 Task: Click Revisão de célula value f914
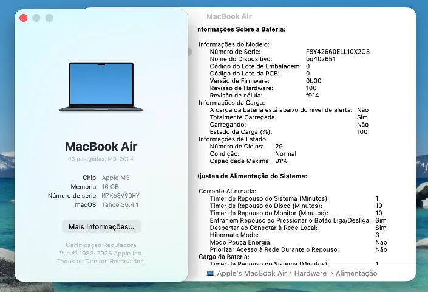tap(312, 96)
